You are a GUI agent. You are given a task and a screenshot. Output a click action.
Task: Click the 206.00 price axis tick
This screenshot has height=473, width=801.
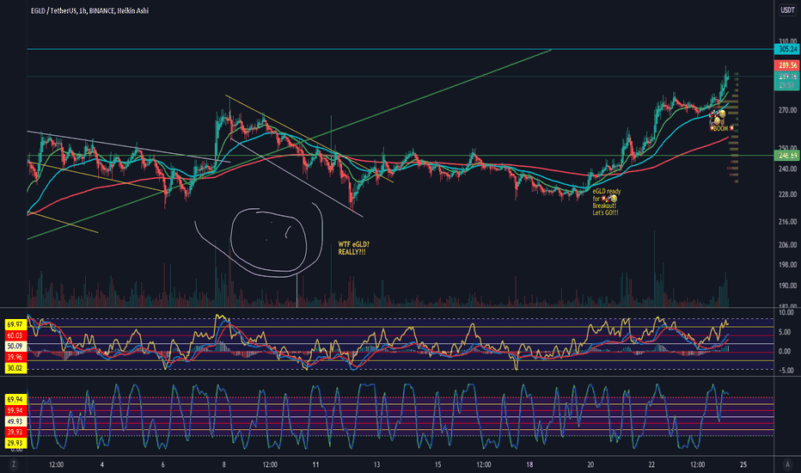point(787,245)
